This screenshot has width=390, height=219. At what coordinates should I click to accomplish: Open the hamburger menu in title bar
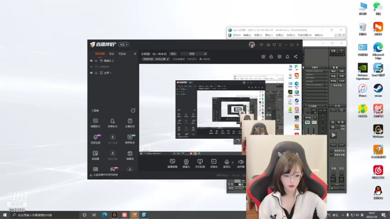[x=280, y=45]
